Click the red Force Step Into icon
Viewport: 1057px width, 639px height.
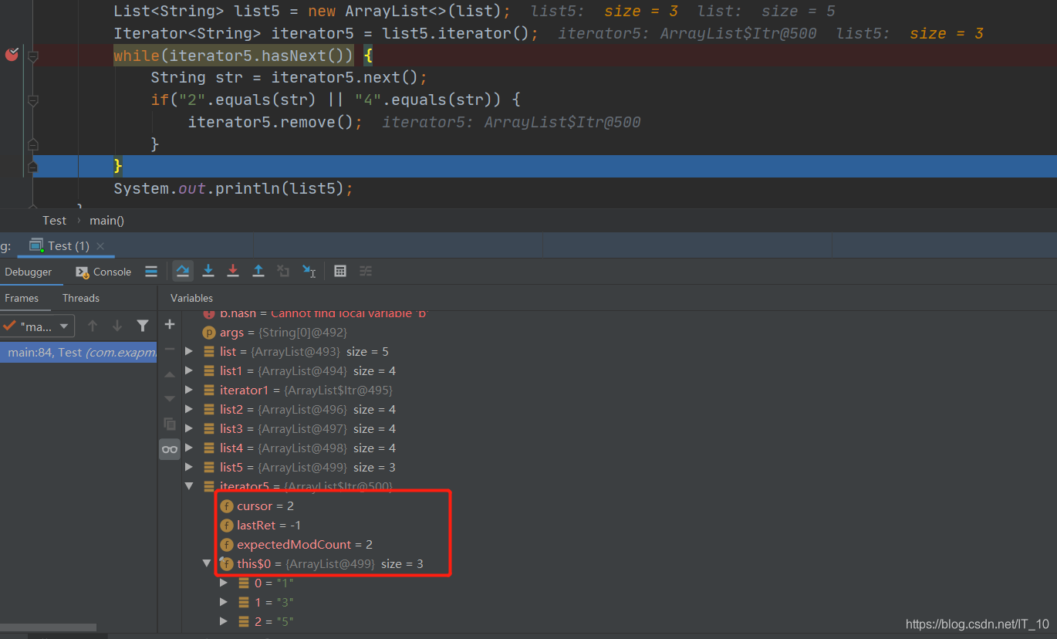tap(233, 271)
